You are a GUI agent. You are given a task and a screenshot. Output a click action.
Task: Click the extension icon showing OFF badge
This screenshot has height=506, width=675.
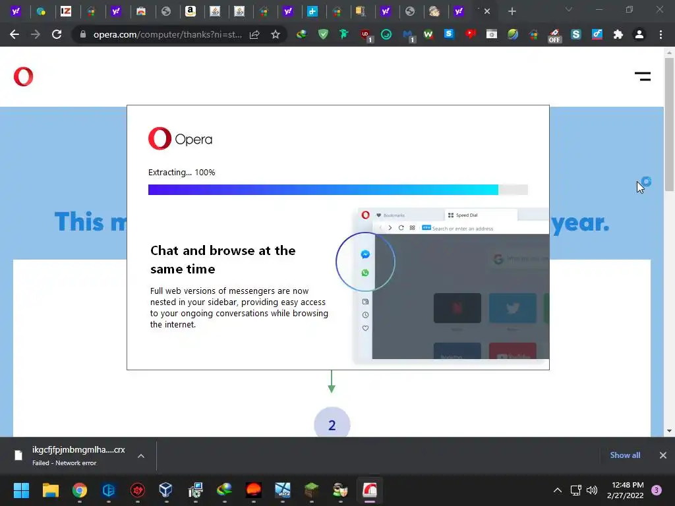pyautogui.click(x=554, y=36)
